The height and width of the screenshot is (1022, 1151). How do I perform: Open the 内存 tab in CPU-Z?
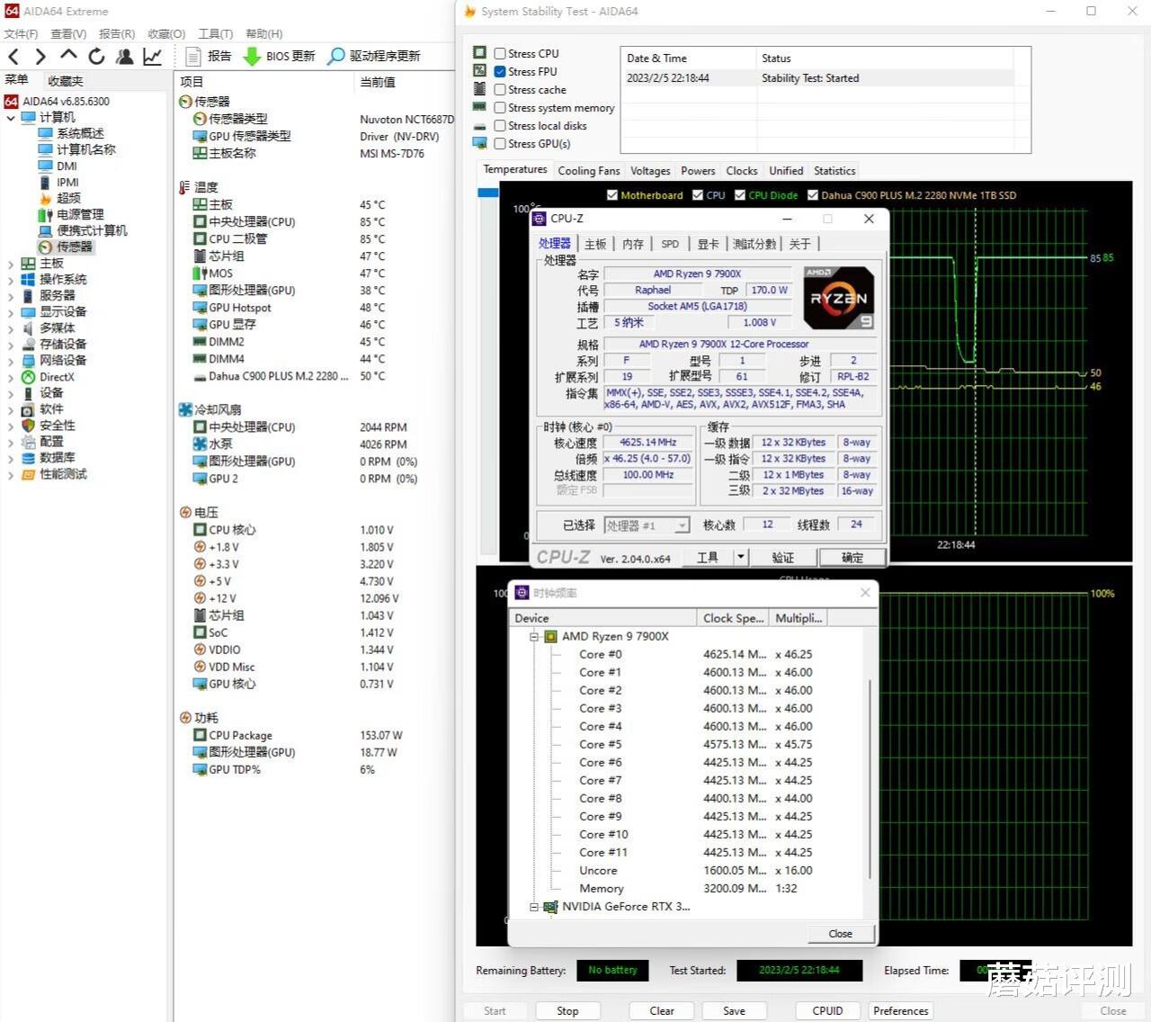pyautogui.click(x=633, y=244)
